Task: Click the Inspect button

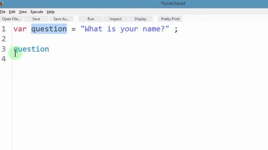Action: pyautogui.click(x=116, y=19)
